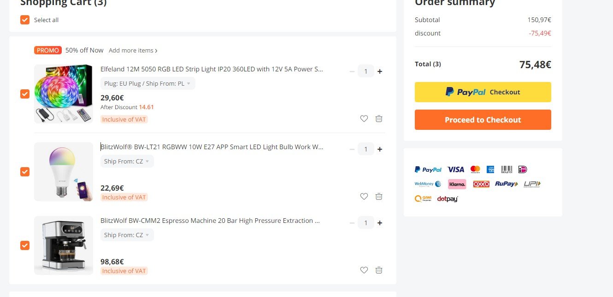
Task: Toggle the Select all checkbox
Action: pos(25,20)
